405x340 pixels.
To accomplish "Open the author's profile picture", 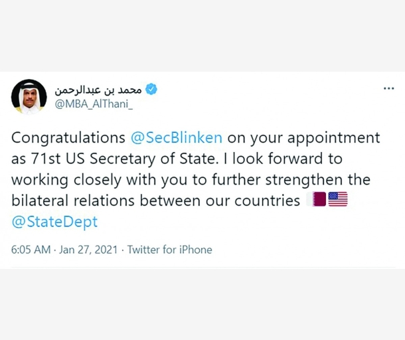I will pos(29,96).
